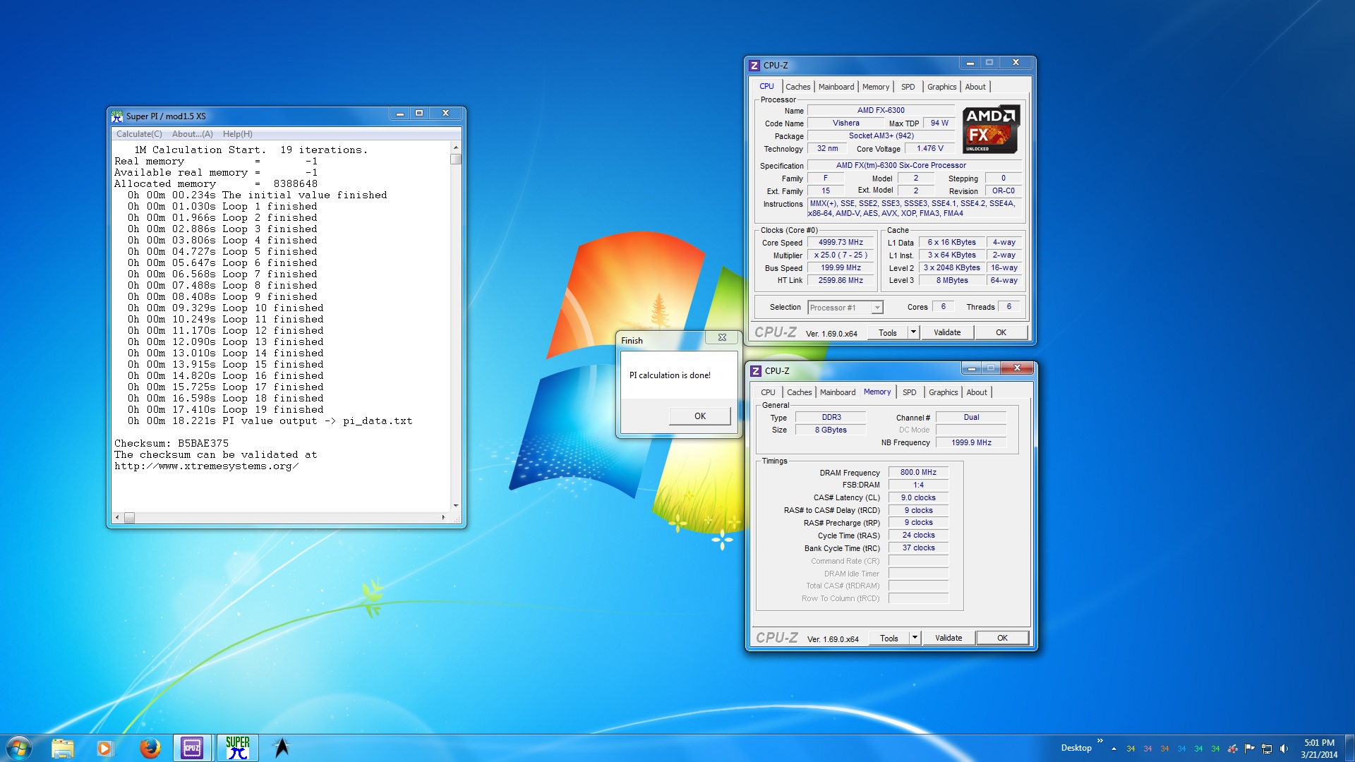Switch to Mainboard tab in bottom CPU-Z
Image resolution: width=1355 pixels, height=762 pixels.
point(838,392)
